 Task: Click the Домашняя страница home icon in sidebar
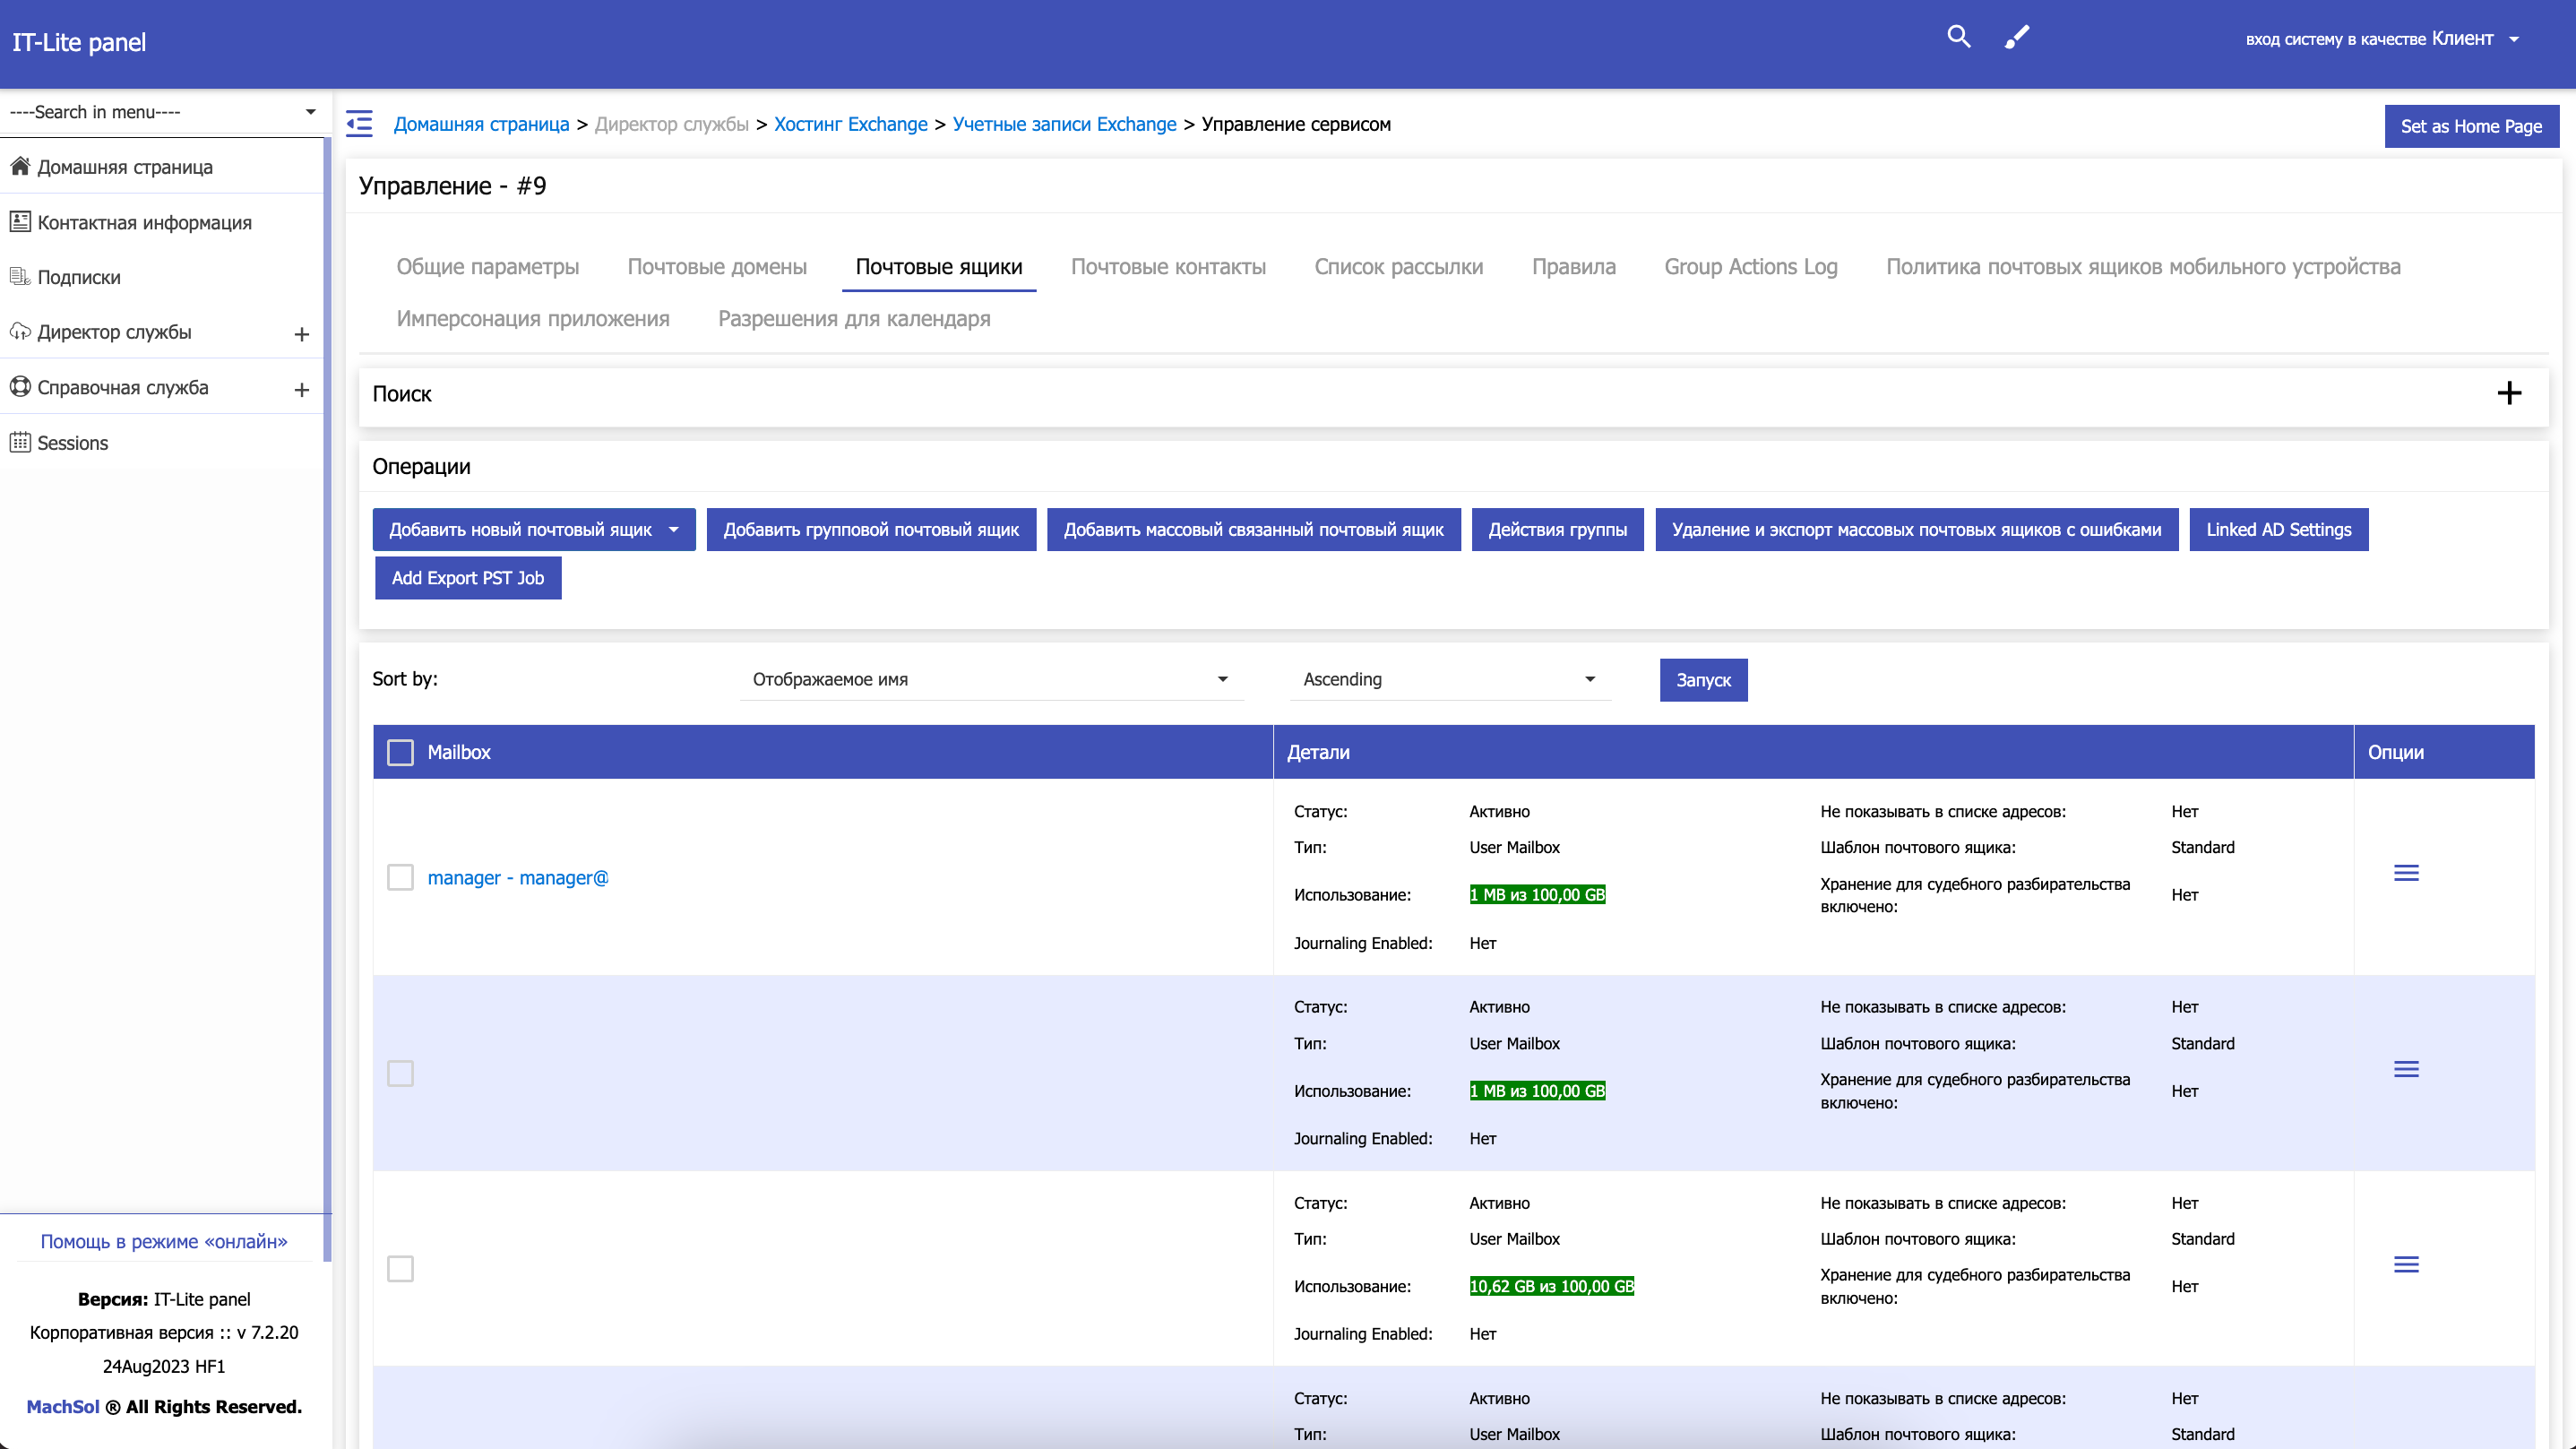20,166
